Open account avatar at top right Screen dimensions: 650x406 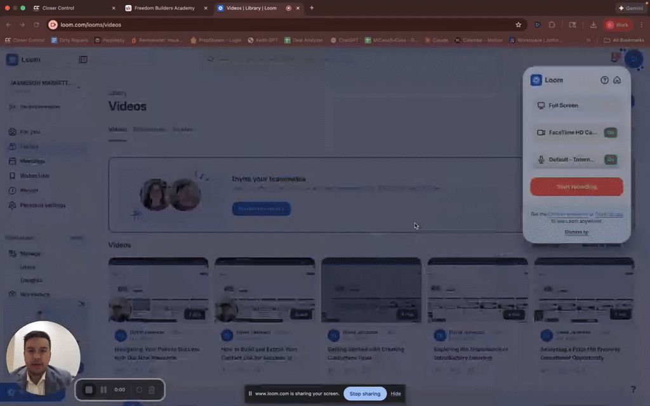pos(634,59)
